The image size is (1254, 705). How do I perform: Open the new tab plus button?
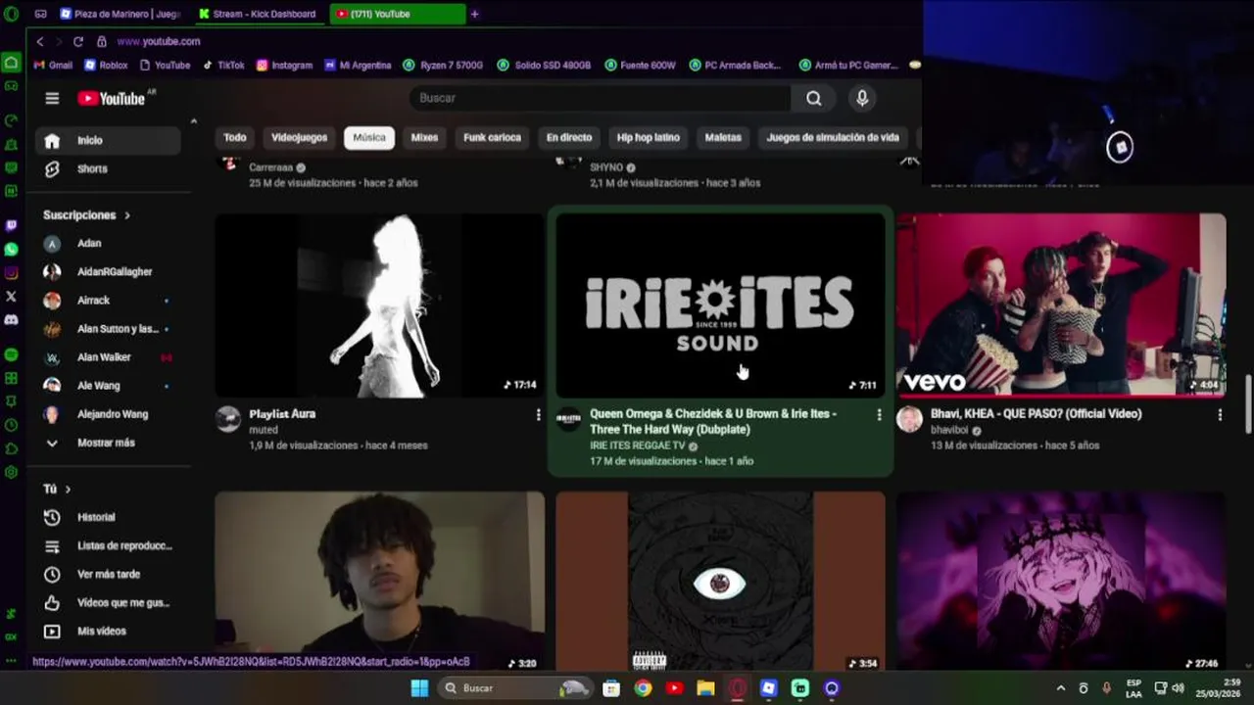(474, 14)
